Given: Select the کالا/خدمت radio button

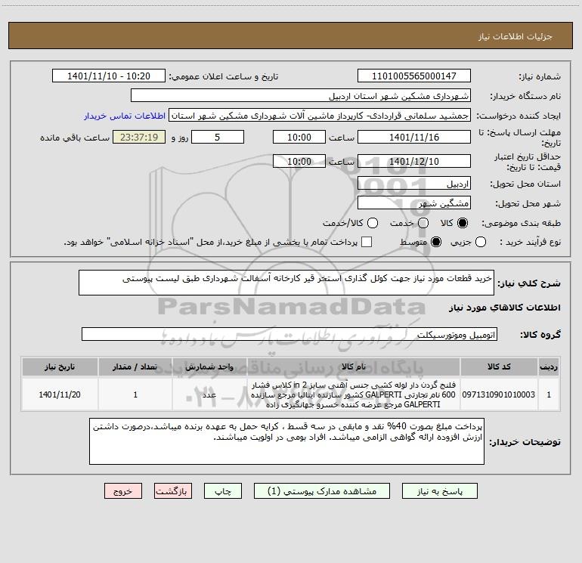Looking at the screenshot, I should 373,223.
